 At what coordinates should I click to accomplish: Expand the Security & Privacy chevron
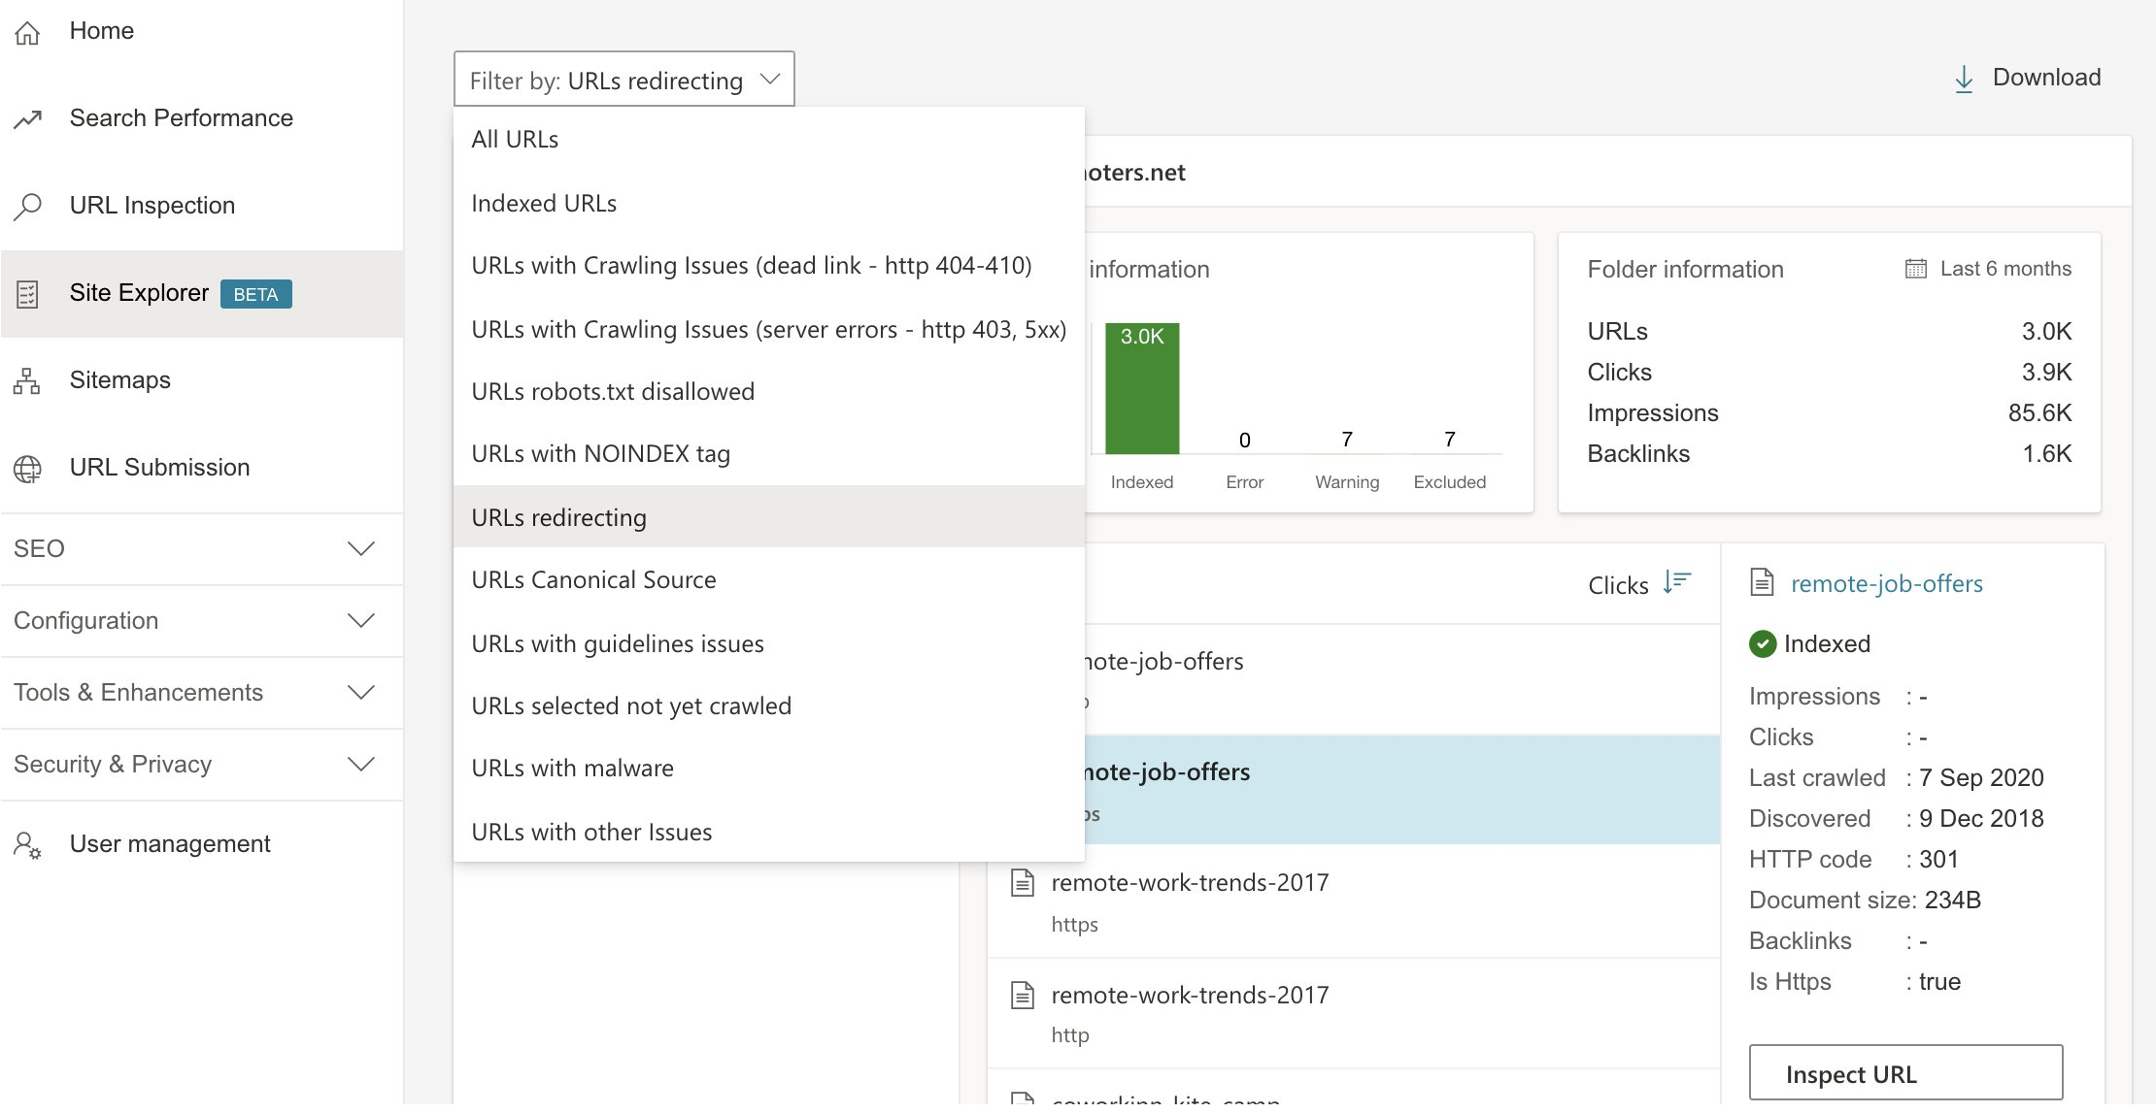click(x=361, y=765)
